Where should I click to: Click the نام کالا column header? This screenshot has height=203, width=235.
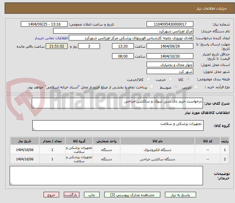pos(157,141)
